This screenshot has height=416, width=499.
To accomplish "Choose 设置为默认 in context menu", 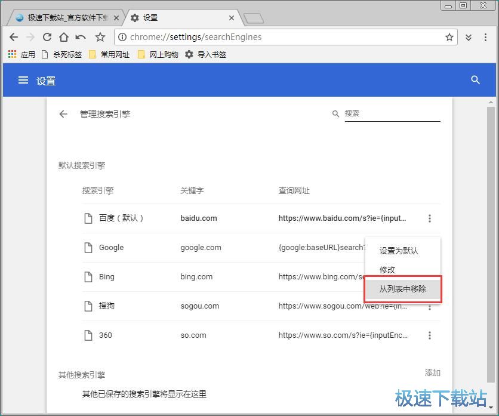I will (403, 251).
